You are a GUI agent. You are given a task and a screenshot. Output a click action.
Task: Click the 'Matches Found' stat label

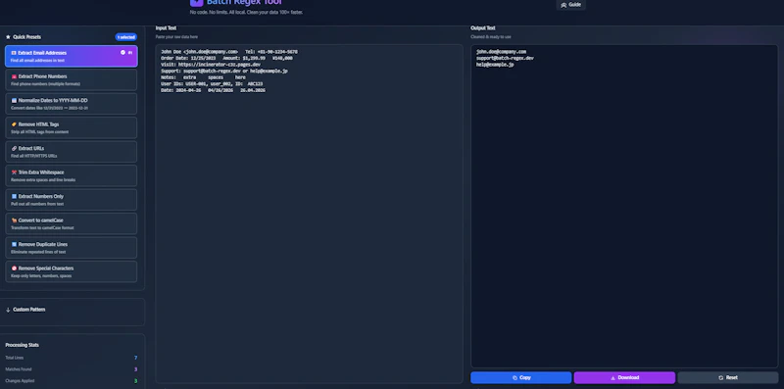(18, 369)
